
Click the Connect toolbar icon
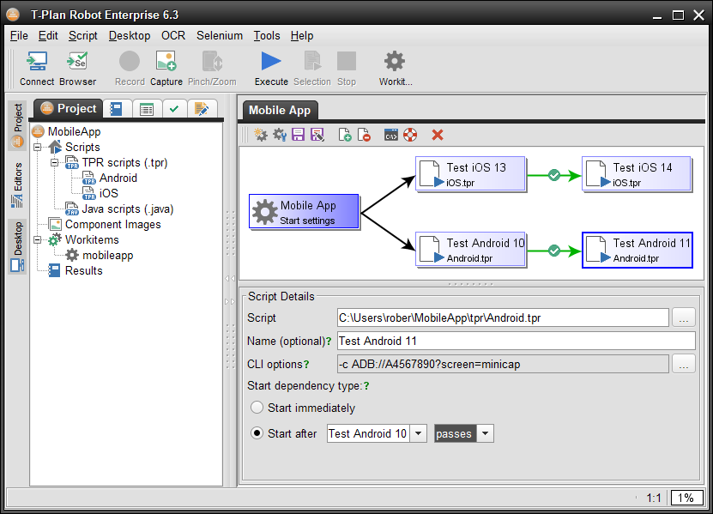click(37, 68)
